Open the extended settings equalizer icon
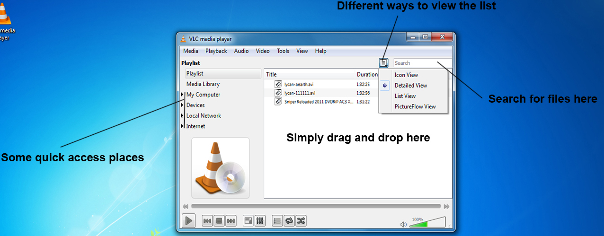The image size is (604, 236). click(260, 220)
